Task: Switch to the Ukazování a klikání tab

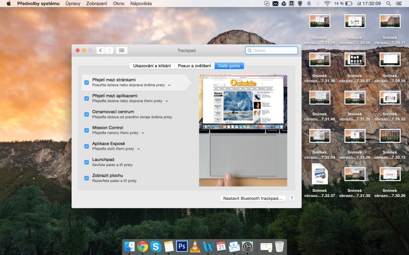Action: click(x=153, y=66)
